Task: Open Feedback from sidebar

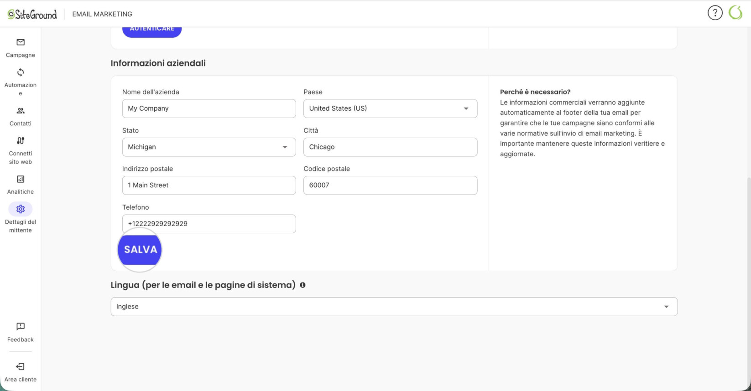Action: click(21, 333)
